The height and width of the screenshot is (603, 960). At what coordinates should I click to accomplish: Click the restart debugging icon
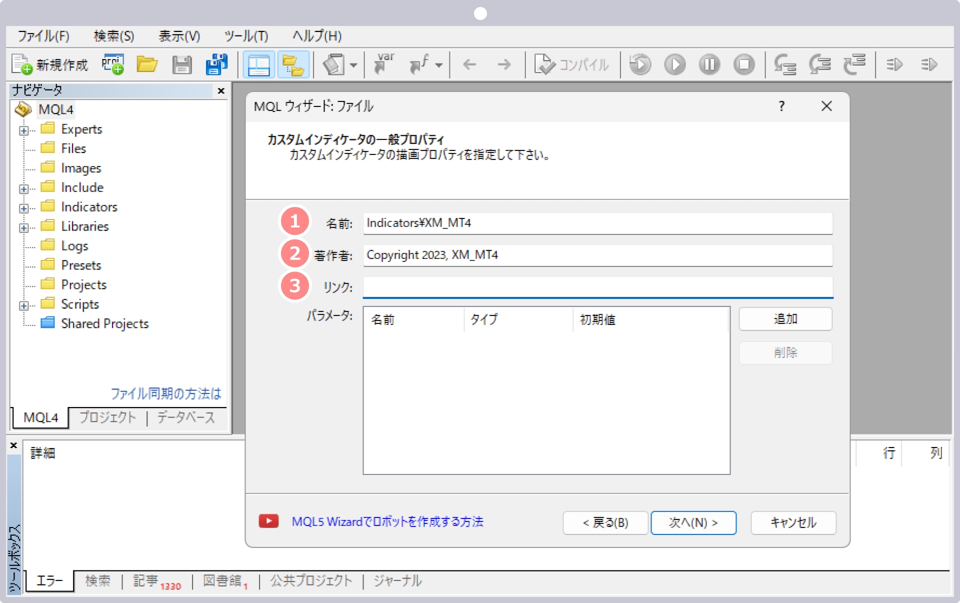[x=640, y=64]
